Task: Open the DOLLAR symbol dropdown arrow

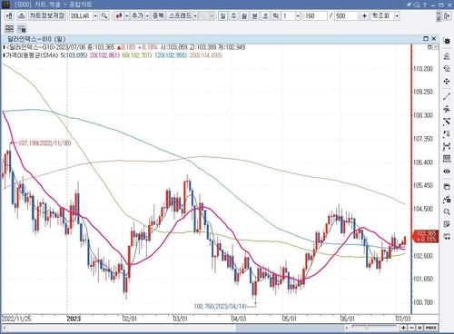Action: tap(95, 15)
